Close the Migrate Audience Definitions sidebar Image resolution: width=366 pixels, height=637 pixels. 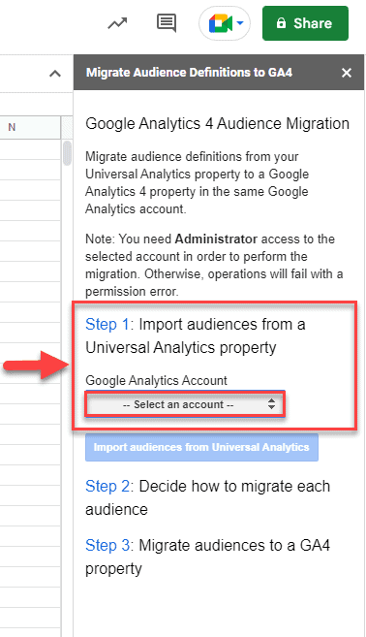[346, 73]
